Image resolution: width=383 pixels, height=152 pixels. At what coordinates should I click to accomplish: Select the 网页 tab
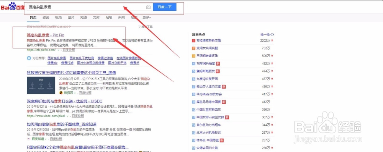33,18
